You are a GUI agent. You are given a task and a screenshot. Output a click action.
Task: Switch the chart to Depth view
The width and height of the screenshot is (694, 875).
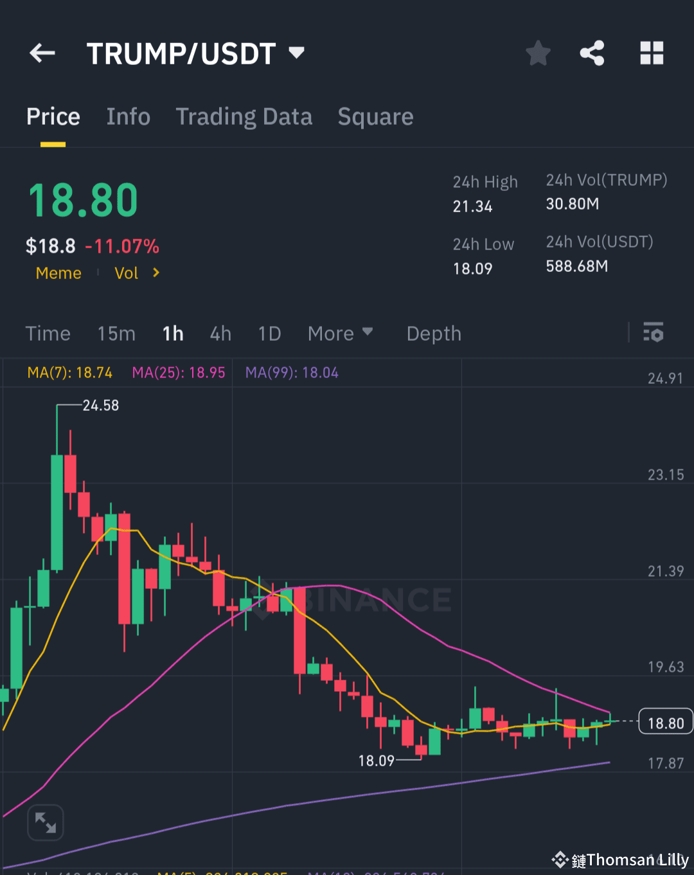(x=434, y=333)
